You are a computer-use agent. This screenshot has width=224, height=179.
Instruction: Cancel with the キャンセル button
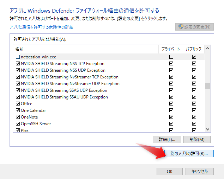pyautogui.click(x=200, y=171)
